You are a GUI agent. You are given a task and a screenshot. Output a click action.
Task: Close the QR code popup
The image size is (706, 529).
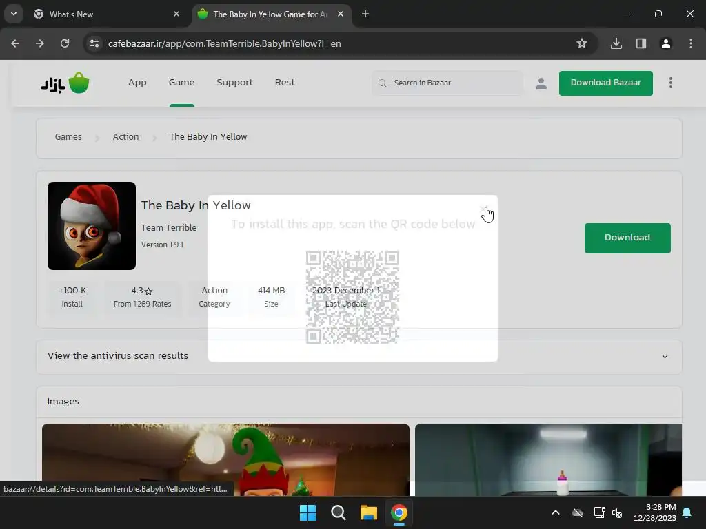point(484,210)
